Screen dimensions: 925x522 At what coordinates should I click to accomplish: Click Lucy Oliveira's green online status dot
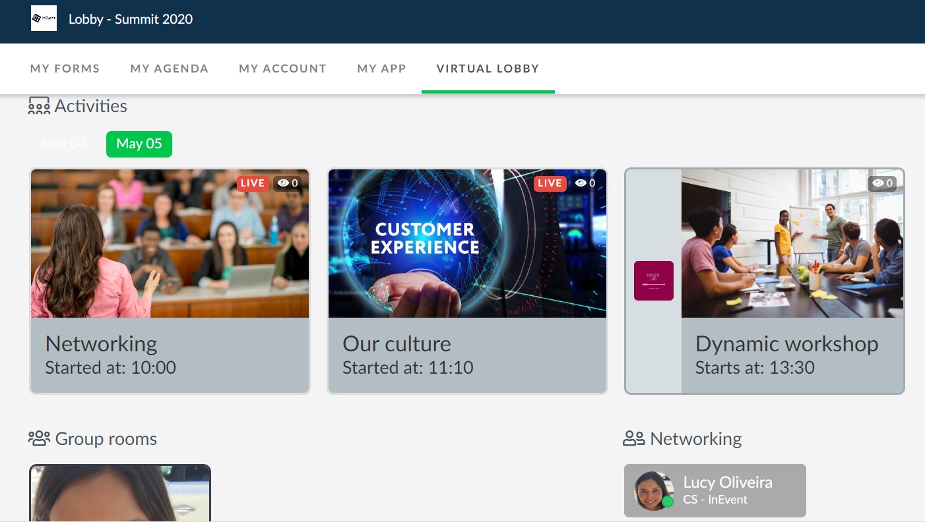[x=667, y=502]
